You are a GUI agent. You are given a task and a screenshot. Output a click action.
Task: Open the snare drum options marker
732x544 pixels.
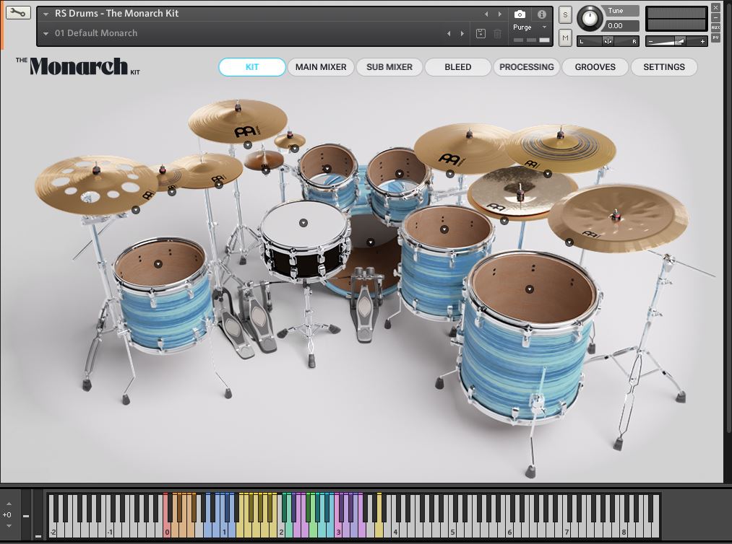tap(303, 223)
